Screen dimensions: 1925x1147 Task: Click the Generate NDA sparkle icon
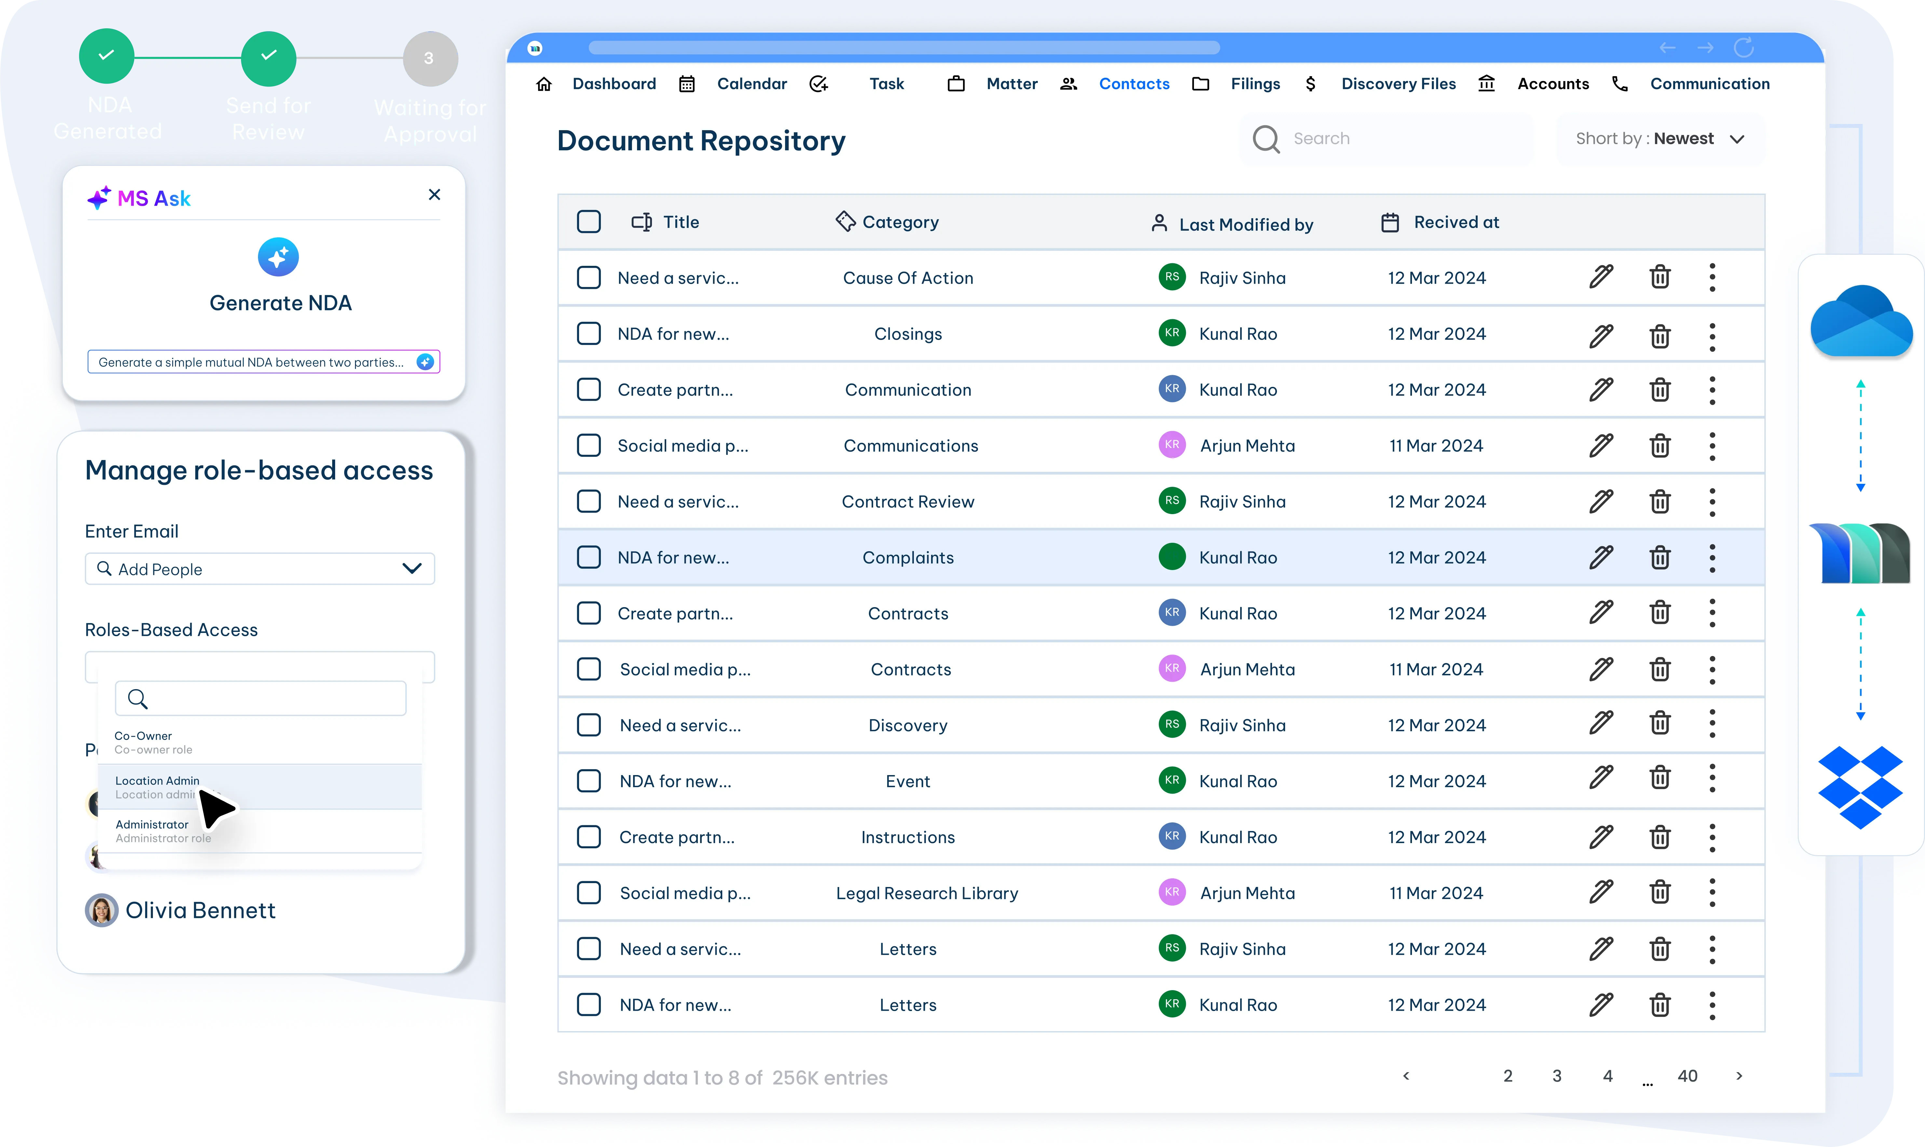click(278, 257)
